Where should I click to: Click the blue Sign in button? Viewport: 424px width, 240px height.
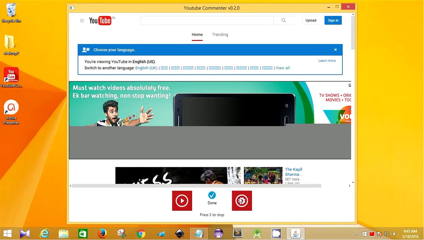click(x=333, y=20)
